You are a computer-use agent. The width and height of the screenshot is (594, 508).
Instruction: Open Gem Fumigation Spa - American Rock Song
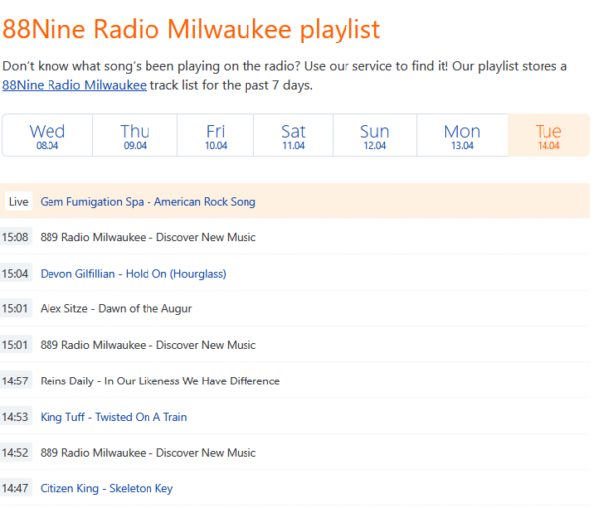pyautogui.click(x=148, y=202)
